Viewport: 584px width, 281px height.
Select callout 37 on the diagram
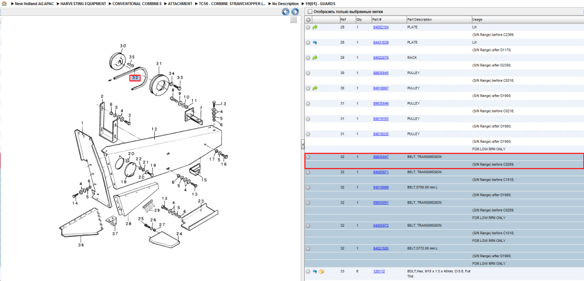pos(115,233)
